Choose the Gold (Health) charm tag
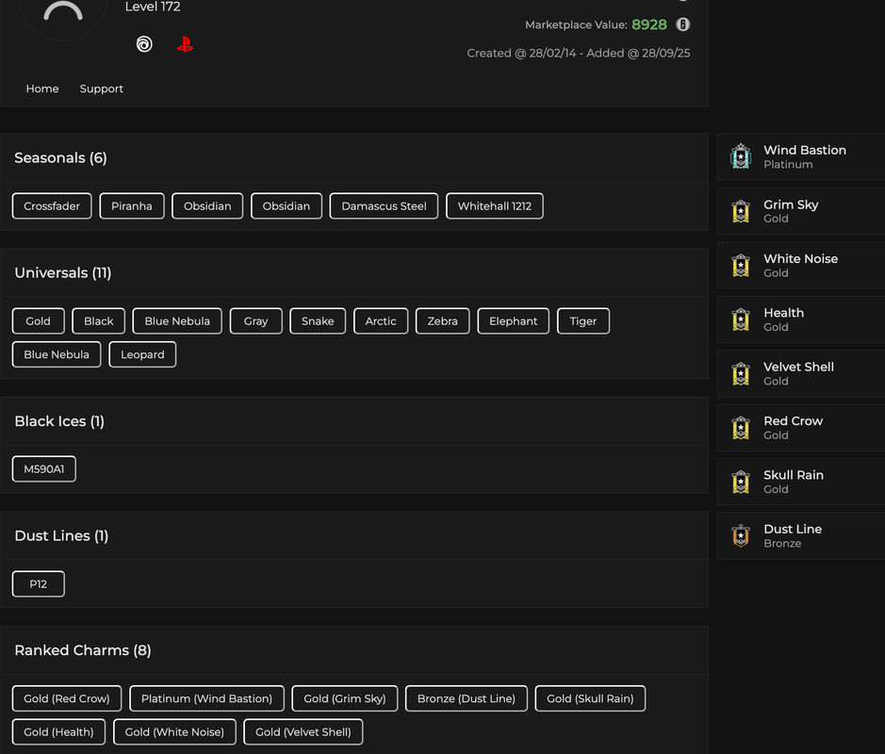Screen dimensions: 885x754 click(58, 732)
